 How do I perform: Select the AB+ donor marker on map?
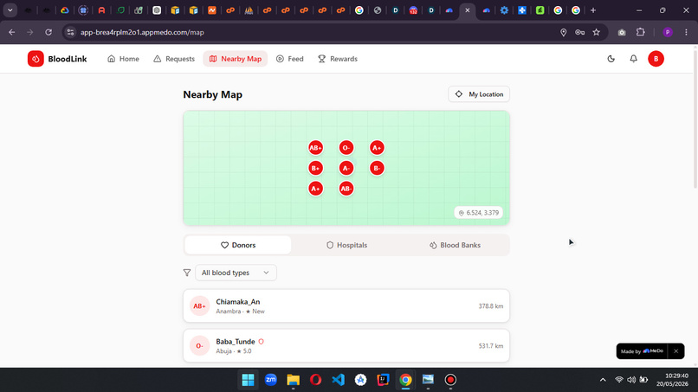(315, 148)
